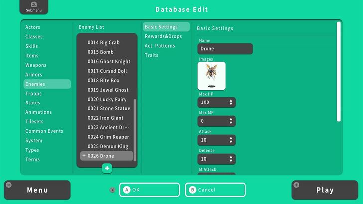Image resolution: width=363 pixels, height=204 pixels.
Task: Click the B icon on Cancel button
Action: (192, 190)
